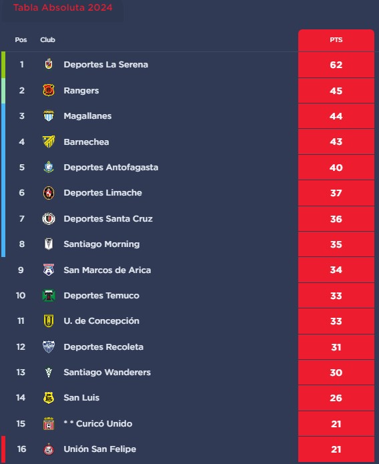The image size is (379, 464).
Task: Click the Magallanes club crest icon
Action: (49, 115)
